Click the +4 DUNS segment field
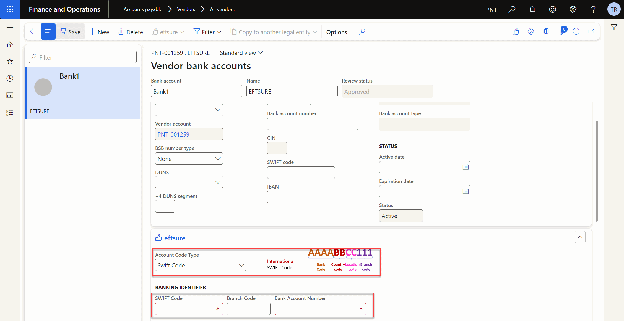The width and height of the screenshot is (624, 321). click(165, 206)
